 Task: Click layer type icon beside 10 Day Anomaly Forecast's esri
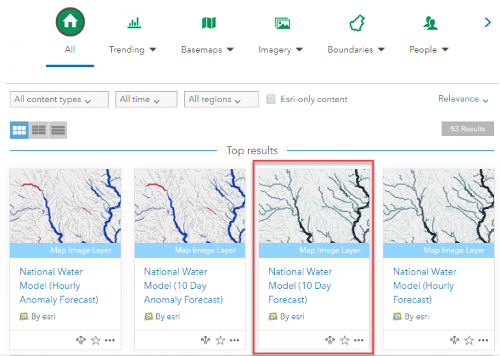[148, 316]
